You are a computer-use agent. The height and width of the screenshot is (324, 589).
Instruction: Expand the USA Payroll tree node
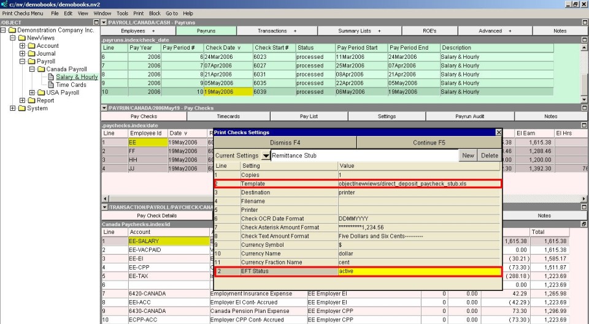click(x=33, y=93)
